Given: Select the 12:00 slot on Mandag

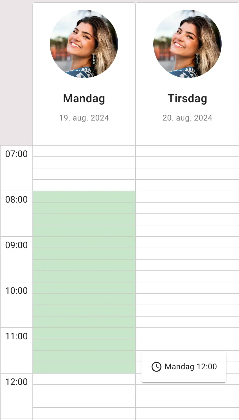Looking at the screenshot, I should (84, 379).
